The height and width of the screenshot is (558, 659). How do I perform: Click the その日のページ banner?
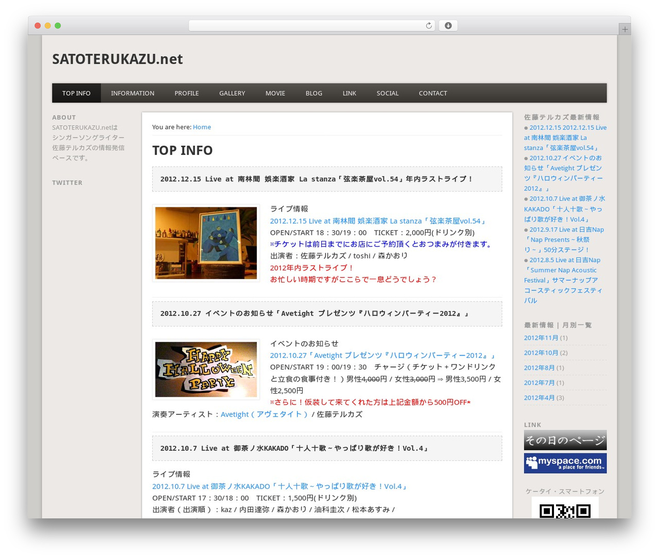565,440
